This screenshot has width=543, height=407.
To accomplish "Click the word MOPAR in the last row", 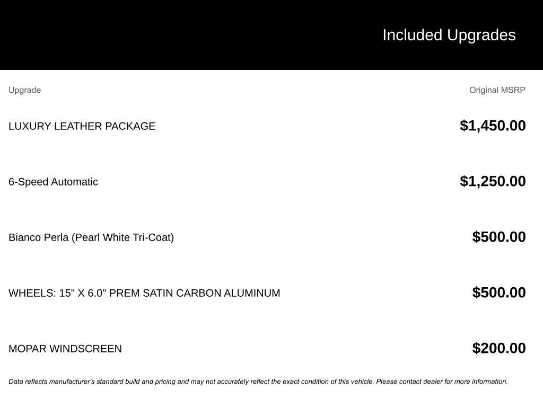I will [28, 349].
